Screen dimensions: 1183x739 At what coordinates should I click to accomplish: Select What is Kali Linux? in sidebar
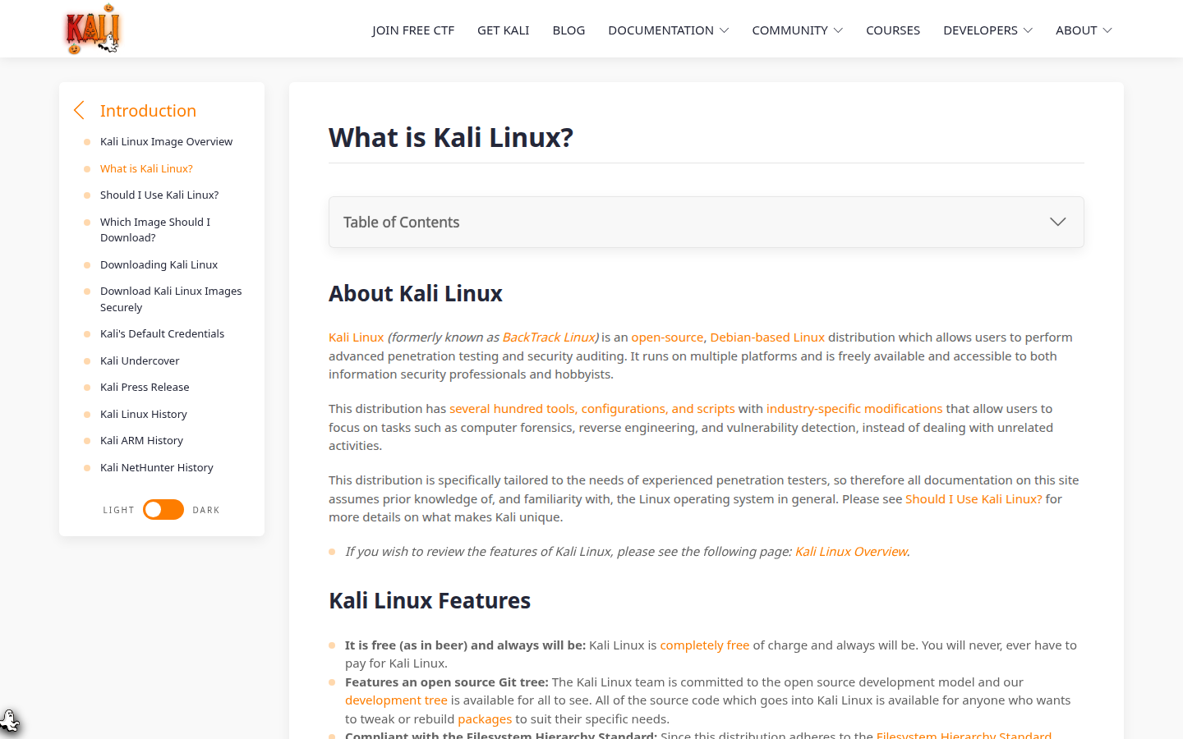[x=146, y=168]
